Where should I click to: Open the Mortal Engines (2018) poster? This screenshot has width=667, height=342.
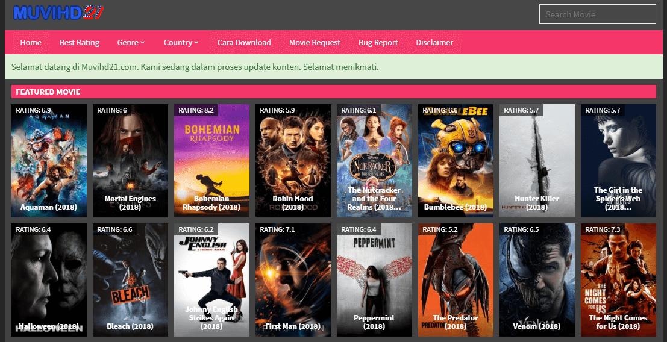130,161
